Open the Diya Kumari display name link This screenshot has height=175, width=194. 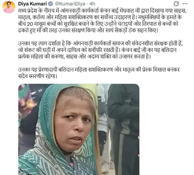pos(33,4)
